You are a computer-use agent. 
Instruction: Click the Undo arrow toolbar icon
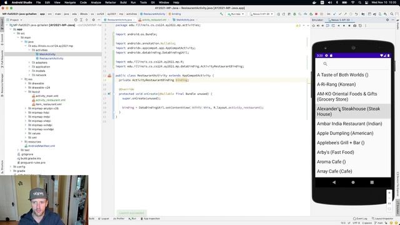click(356, 14)
